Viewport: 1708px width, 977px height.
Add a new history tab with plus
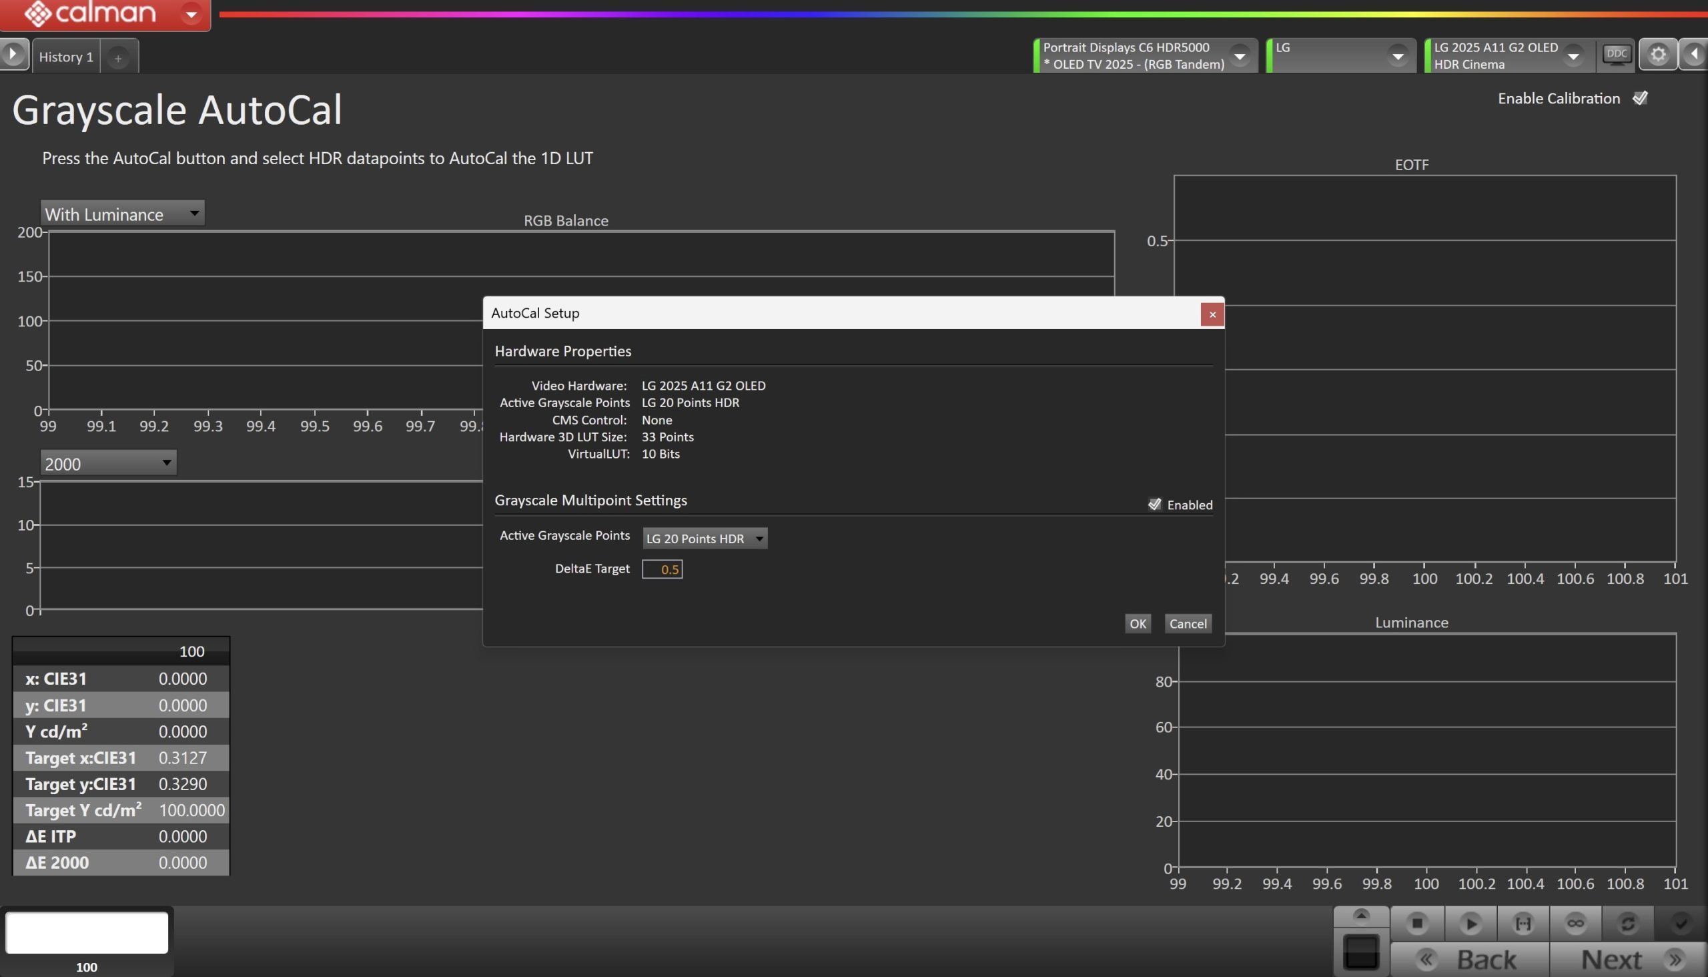point(118,58)
